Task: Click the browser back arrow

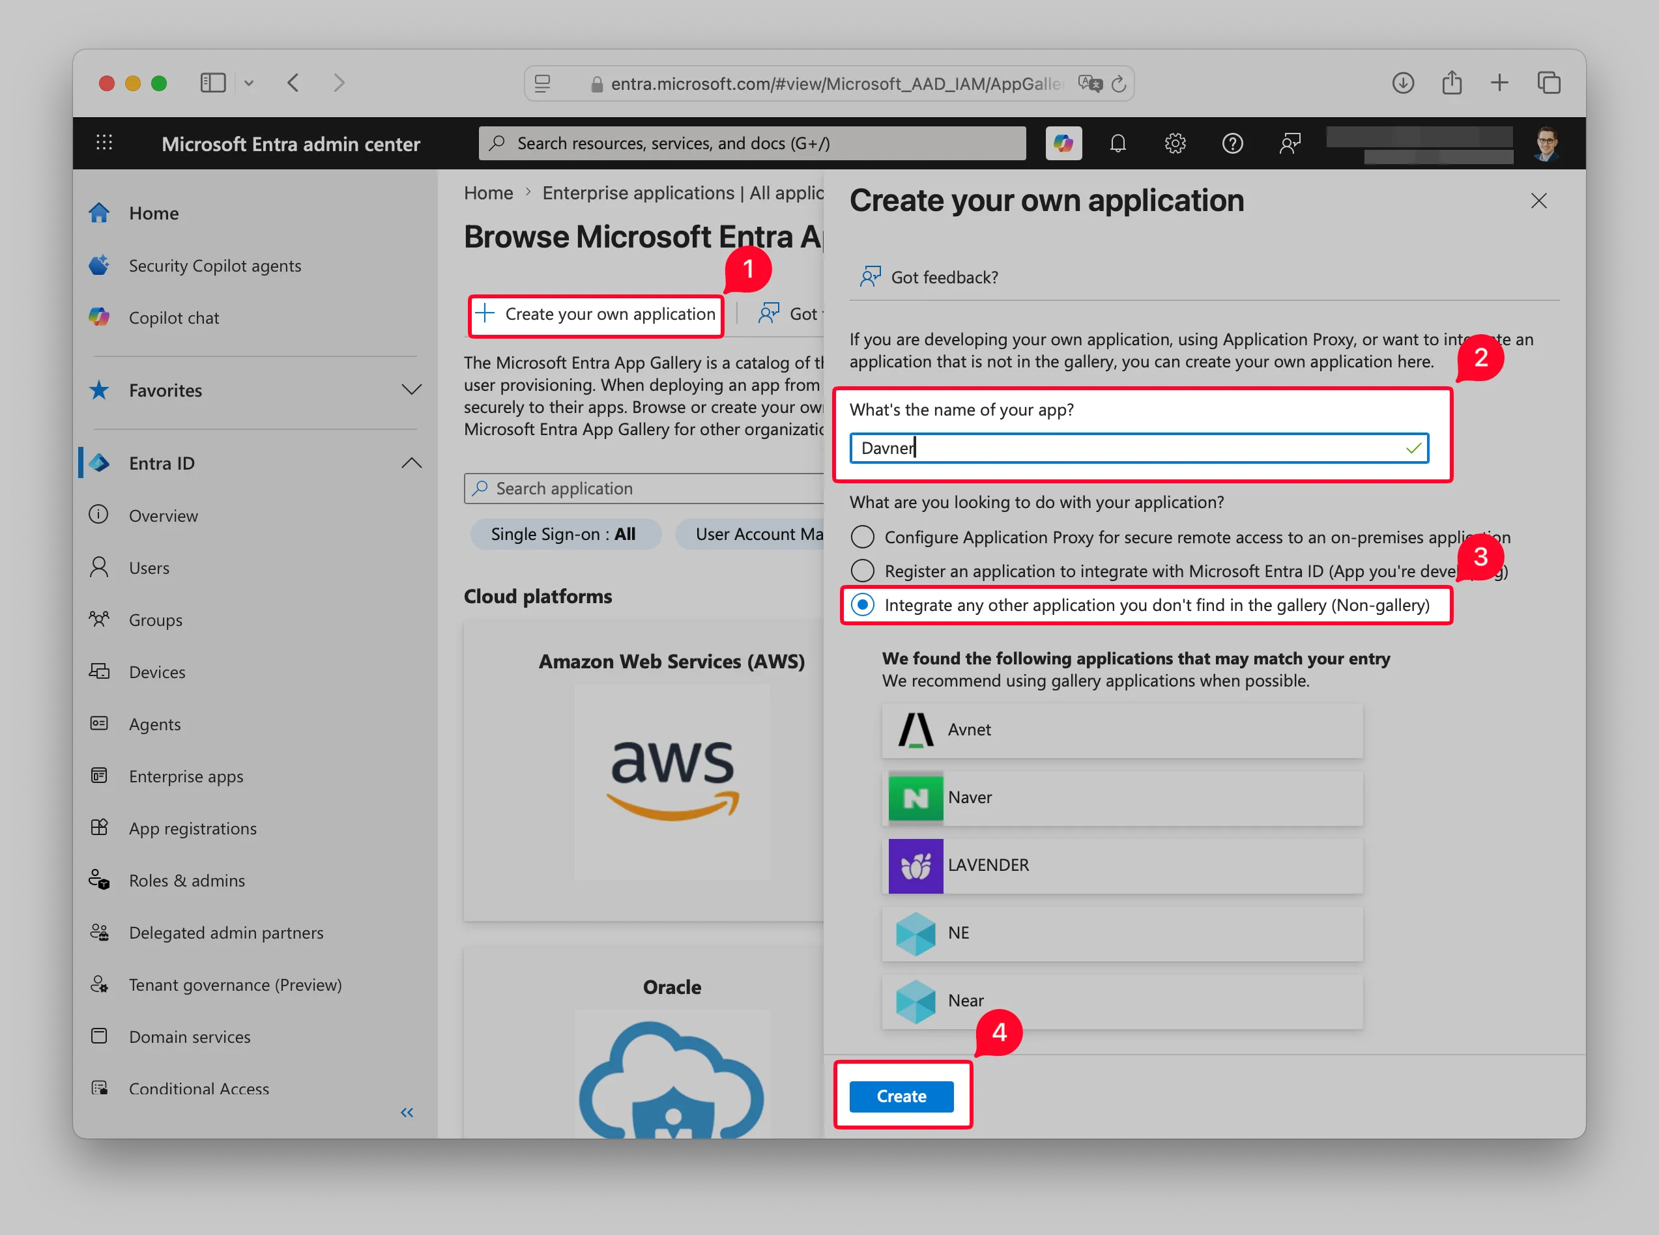Action: point(293,82)
